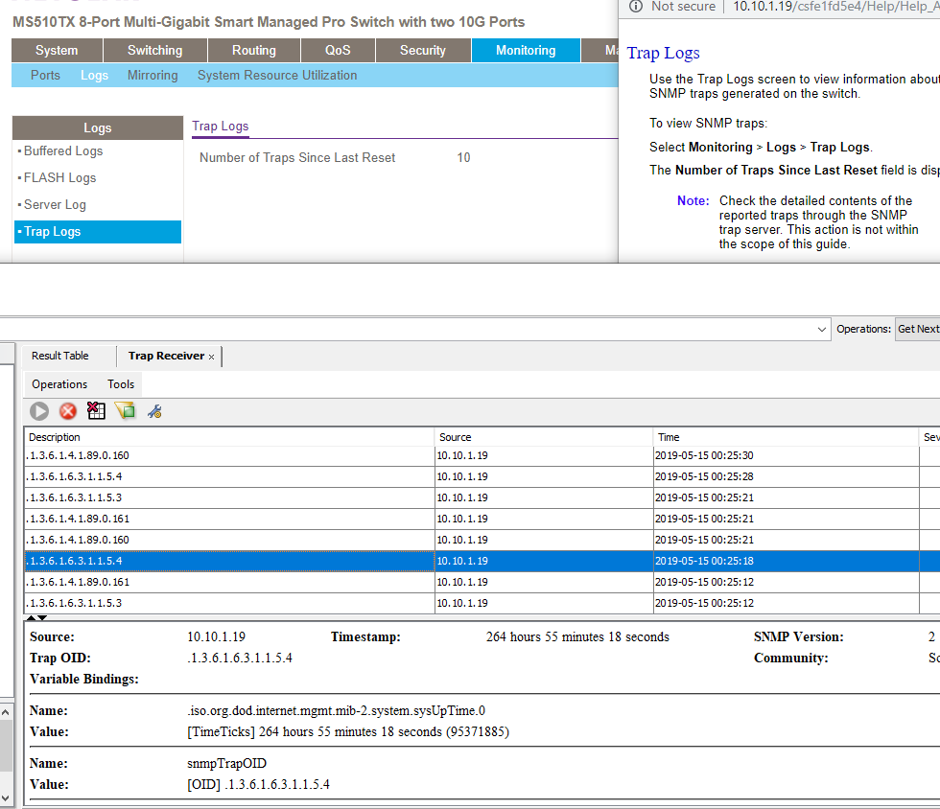Clear trap table via grid delete icon
Viewport: 940px width, 809px height.
(x=96, y=411)
